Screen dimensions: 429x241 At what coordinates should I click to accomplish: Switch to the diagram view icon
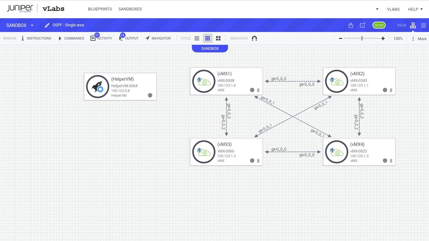413,25
